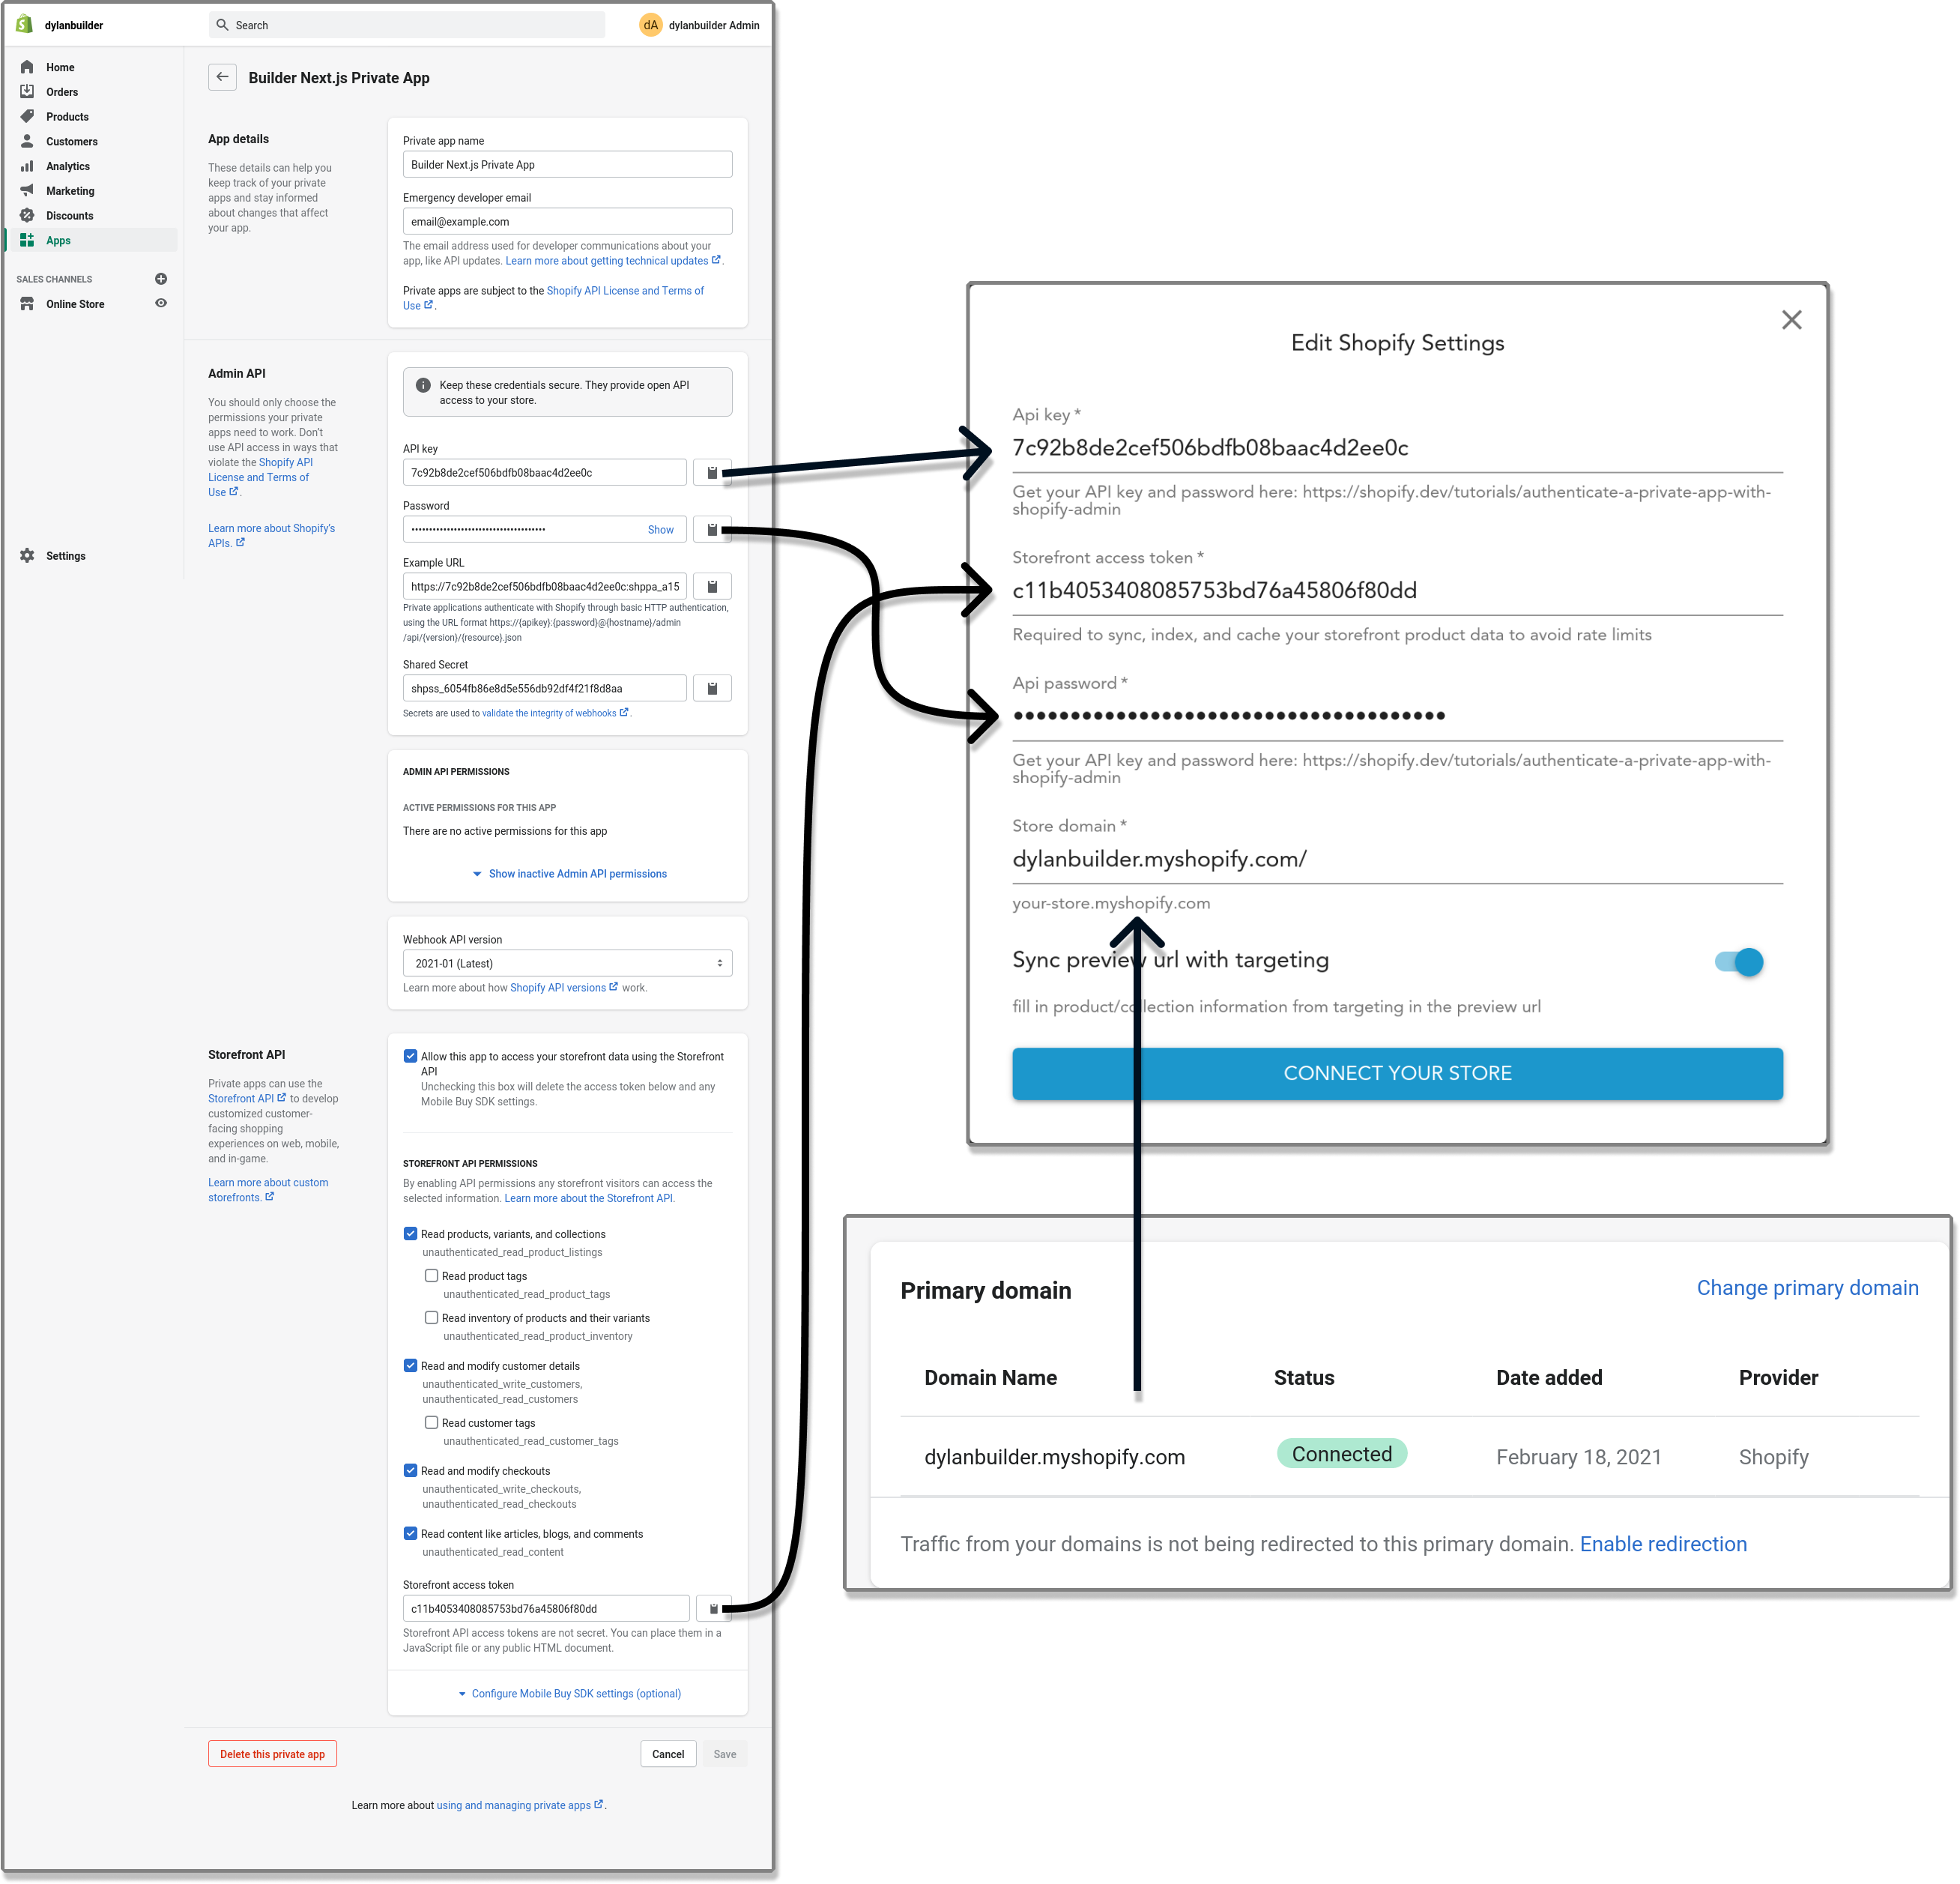Click the Store domain input field
Screen dimensions: 1960x1884
tap(1395, 860)
